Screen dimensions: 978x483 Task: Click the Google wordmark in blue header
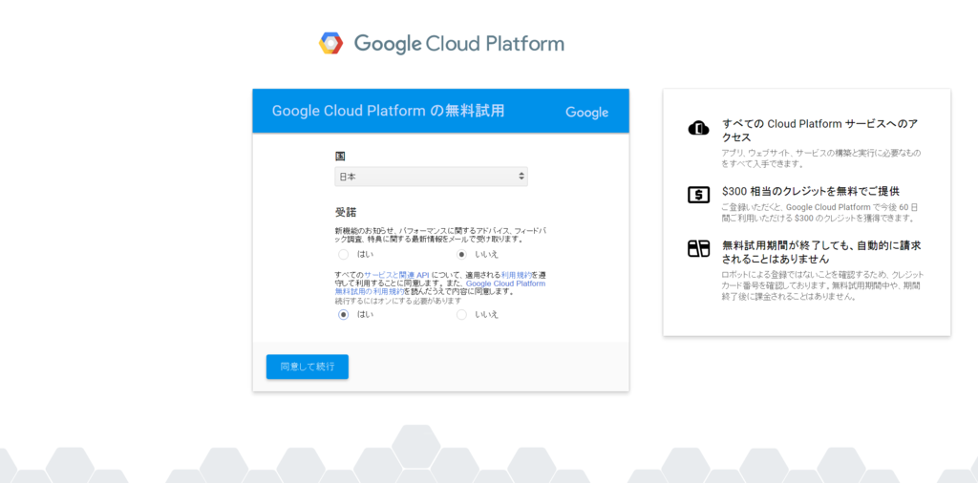point(587,113)
